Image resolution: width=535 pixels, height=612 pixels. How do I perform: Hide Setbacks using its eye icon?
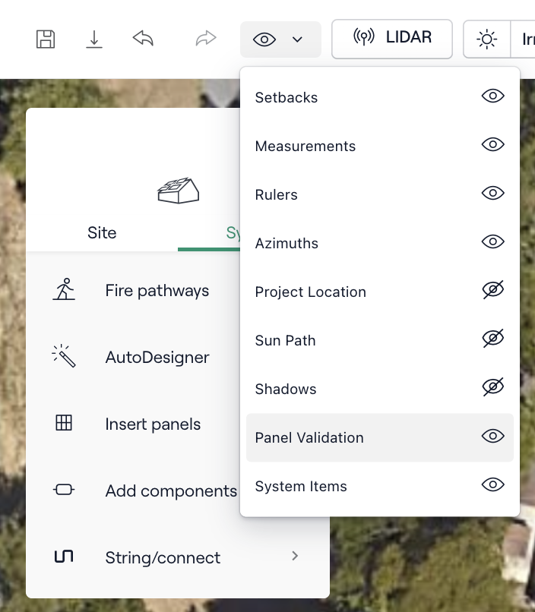tap(492, 96)
